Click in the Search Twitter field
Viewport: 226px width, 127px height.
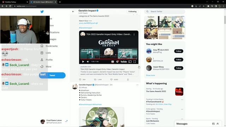click(x=165, y=11)
